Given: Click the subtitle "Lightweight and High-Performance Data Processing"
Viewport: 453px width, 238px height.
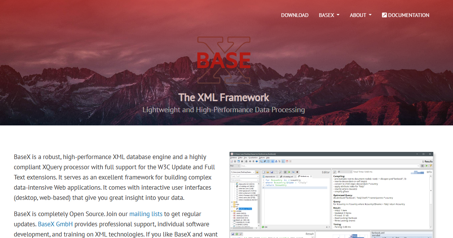Looking at the screenshot, I should point(223,110).
